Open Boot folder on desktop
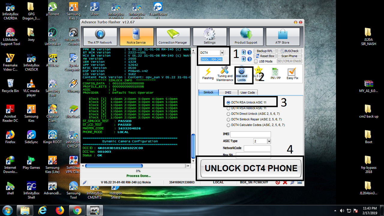The height and width of the screenshot is (216, 384). 369,136
